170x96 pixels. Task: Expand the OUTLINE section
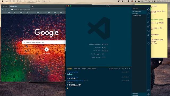pyautogui.click(x=139, y=94)
